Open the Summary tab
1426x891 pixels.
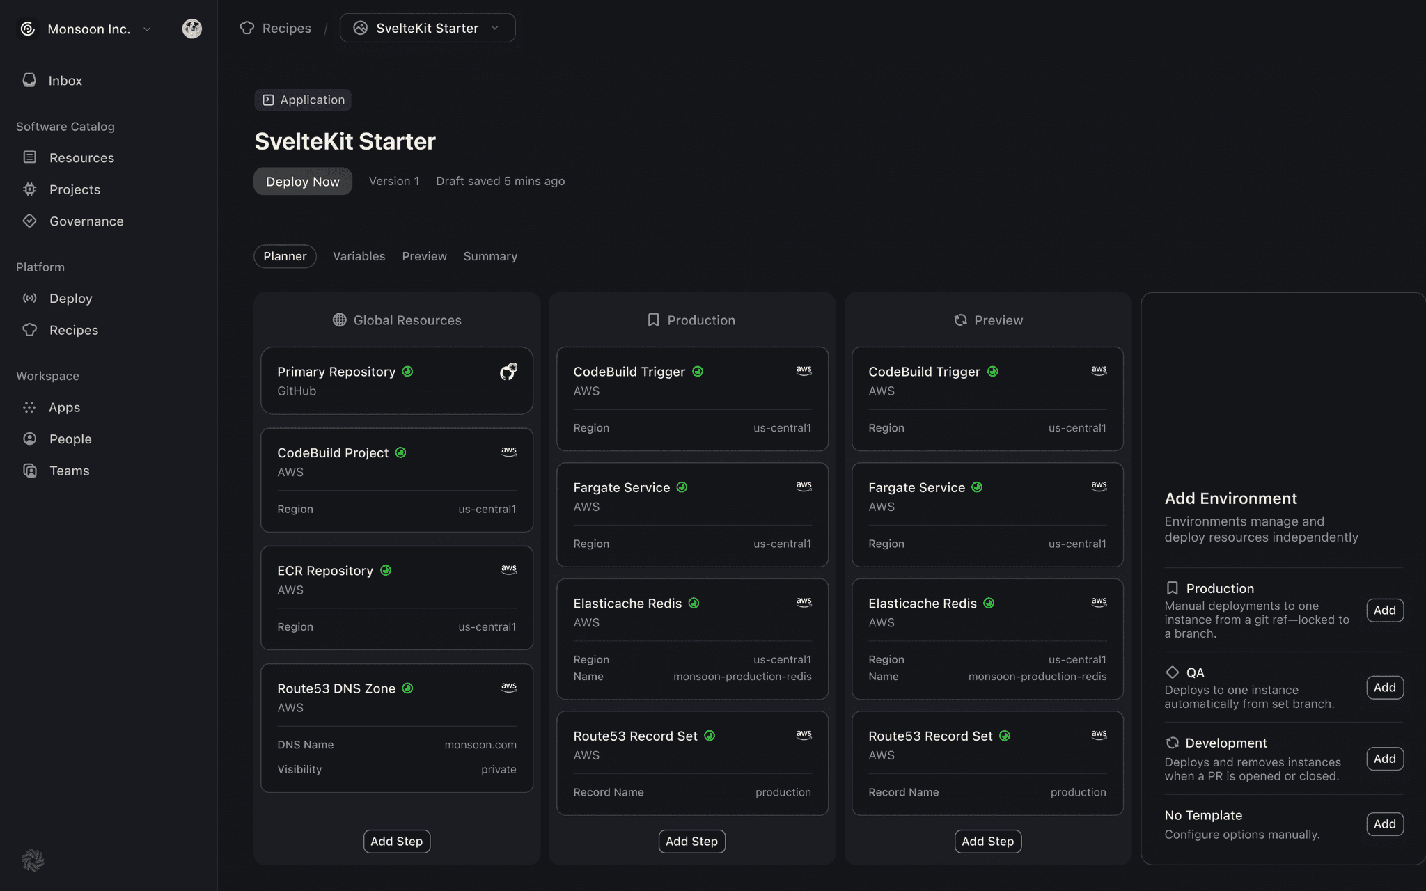(489, 256)
